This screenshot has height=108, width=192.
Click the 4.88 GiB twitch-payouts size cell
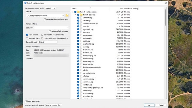[x=120, y=15]
